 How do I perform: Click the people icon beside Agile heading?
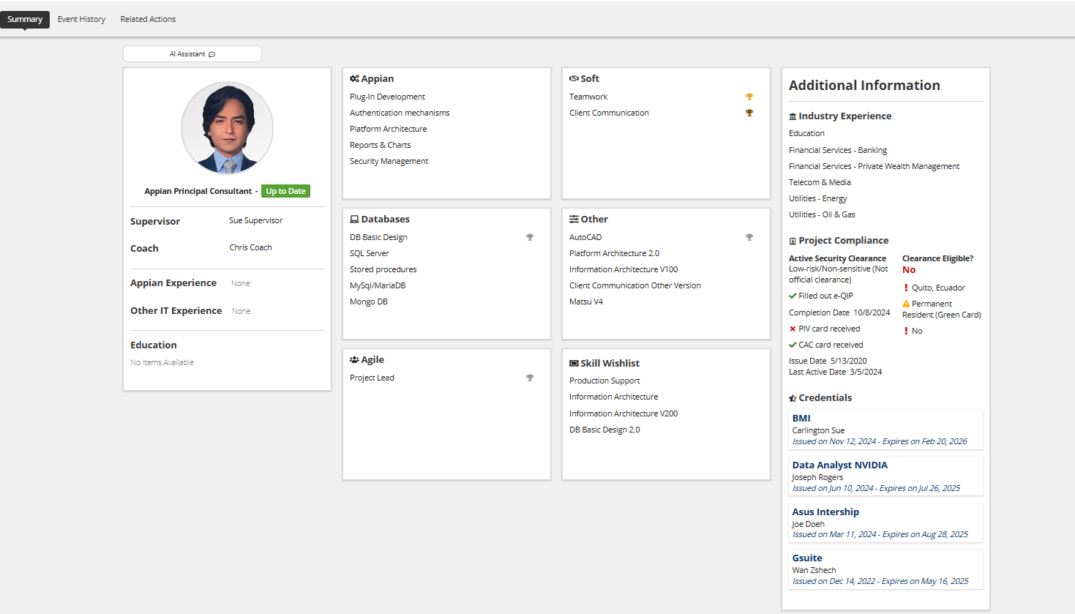[x=354, y=359]
